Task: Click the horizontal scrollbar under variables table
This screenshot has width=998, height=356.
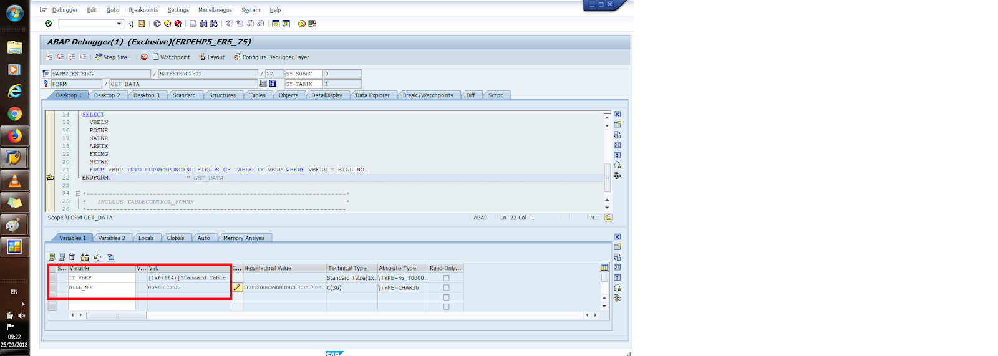Action: (x=116, y=315)
